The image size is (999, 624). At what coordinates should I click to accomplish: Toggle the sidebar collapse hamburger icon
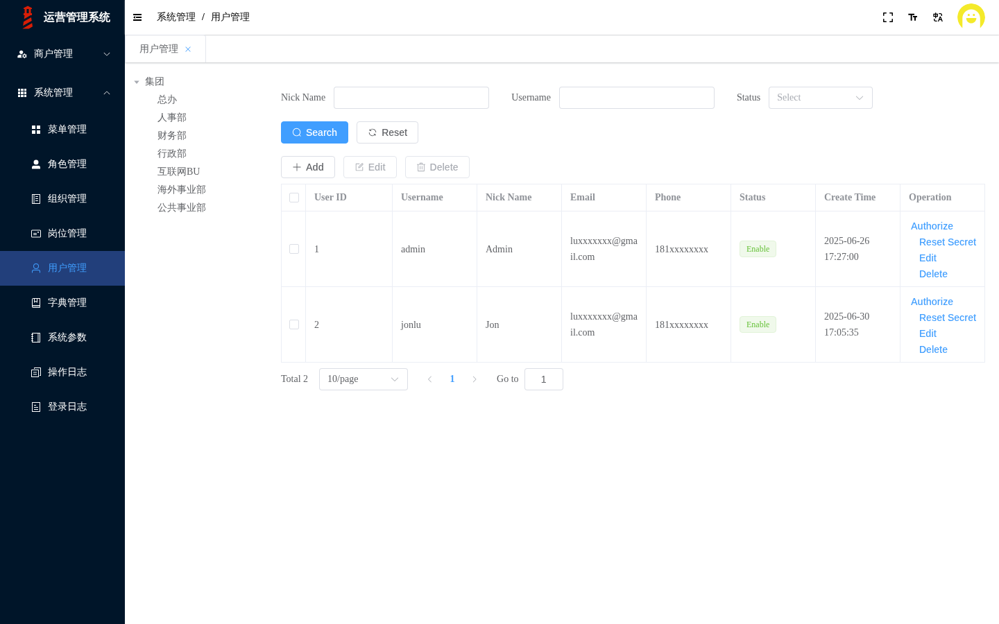click(137, 17)
